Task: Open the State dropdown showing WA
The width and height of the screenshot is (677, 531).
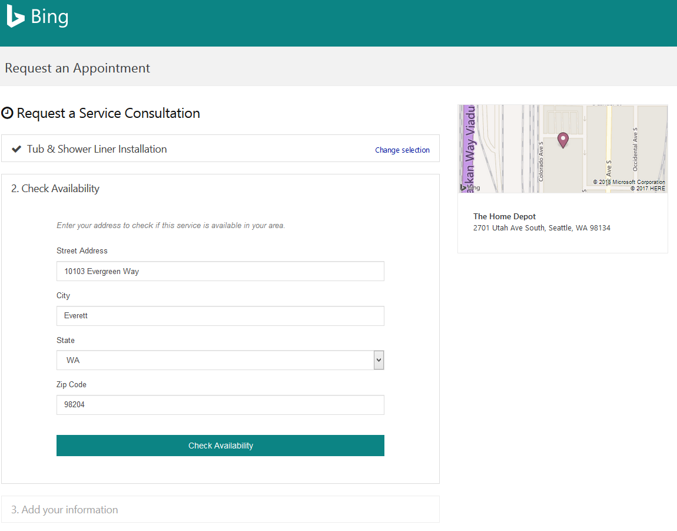Action: coord(220,360)
